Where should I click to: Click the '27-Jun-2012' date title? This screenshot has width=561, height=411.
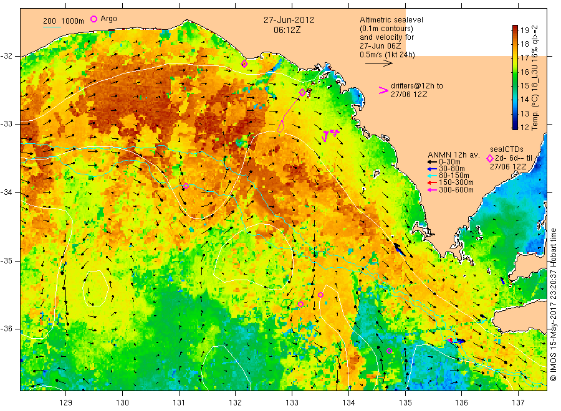coord(289,20)
